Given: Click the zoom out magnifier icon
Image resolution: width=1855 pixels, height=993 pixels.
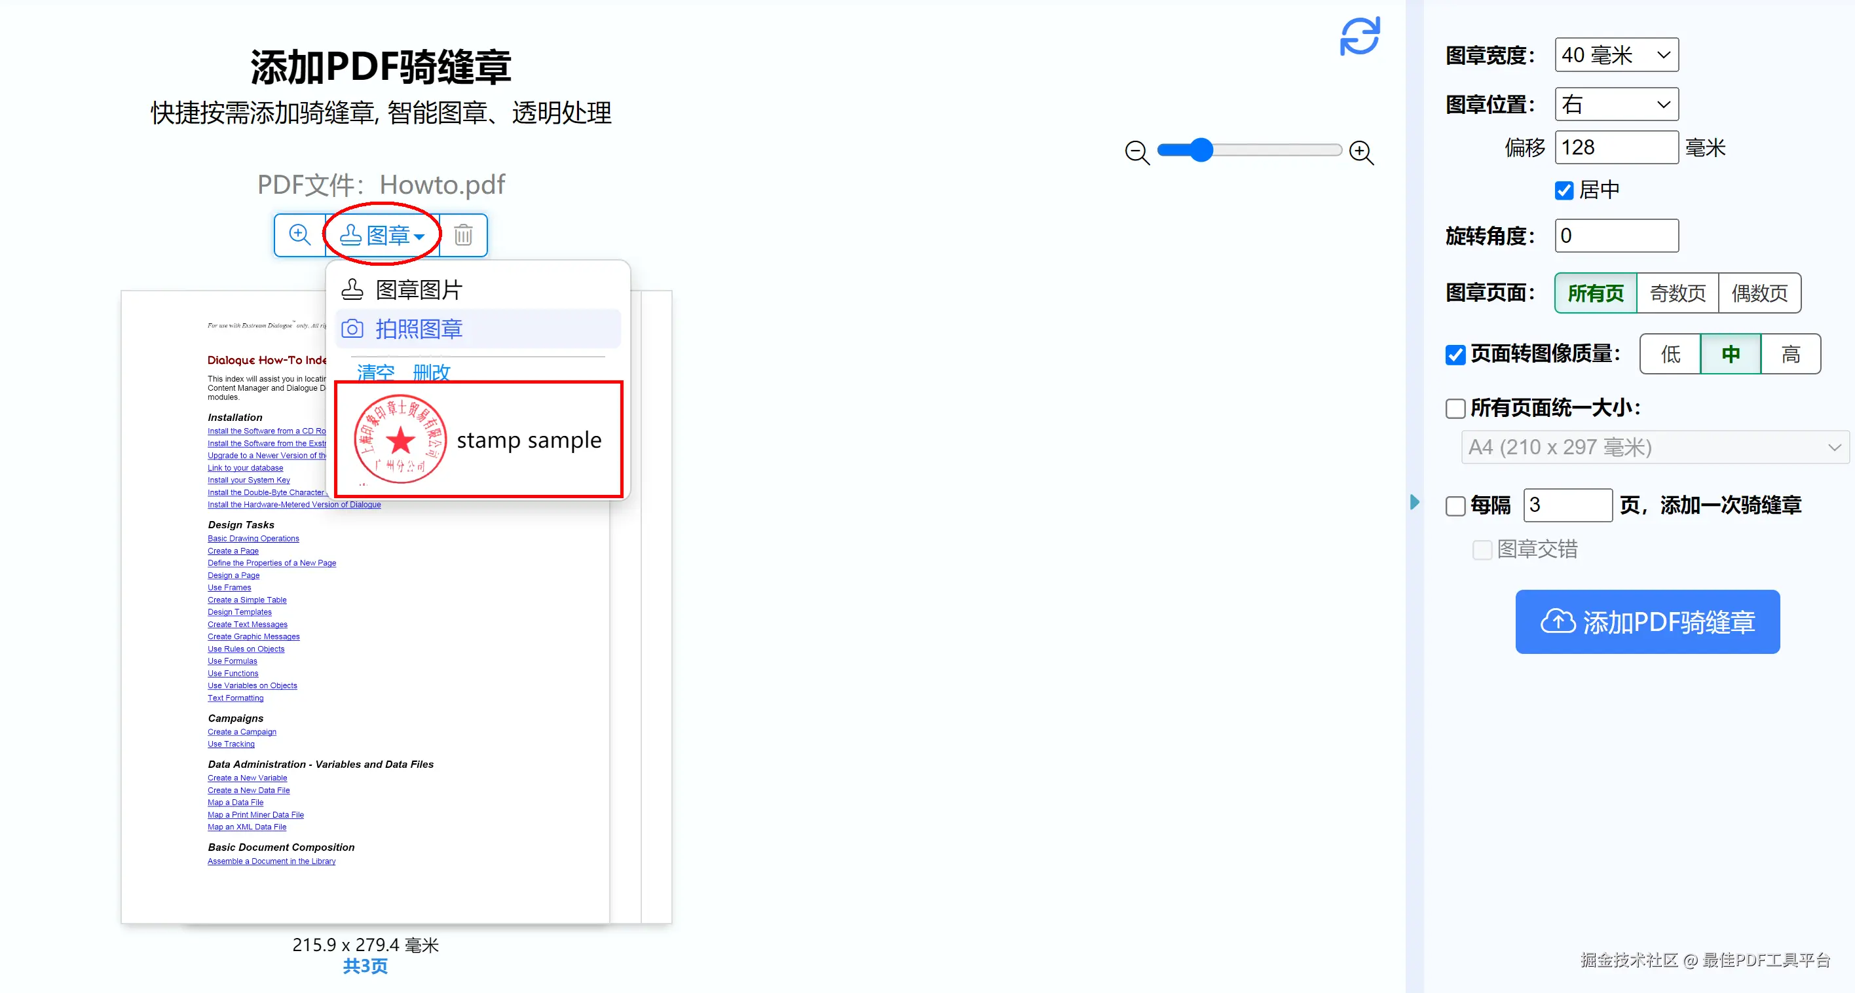Looking at the screenshot, I should pos(1137,152).
